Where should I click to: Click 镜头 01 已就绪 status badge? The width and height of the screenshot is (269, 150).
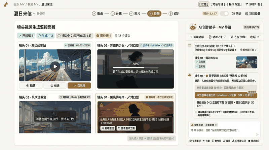pyautogui.click(x=77, y=45)
